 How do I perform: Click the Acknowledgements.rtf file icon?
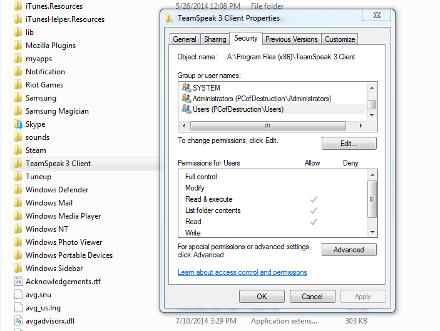18,282
